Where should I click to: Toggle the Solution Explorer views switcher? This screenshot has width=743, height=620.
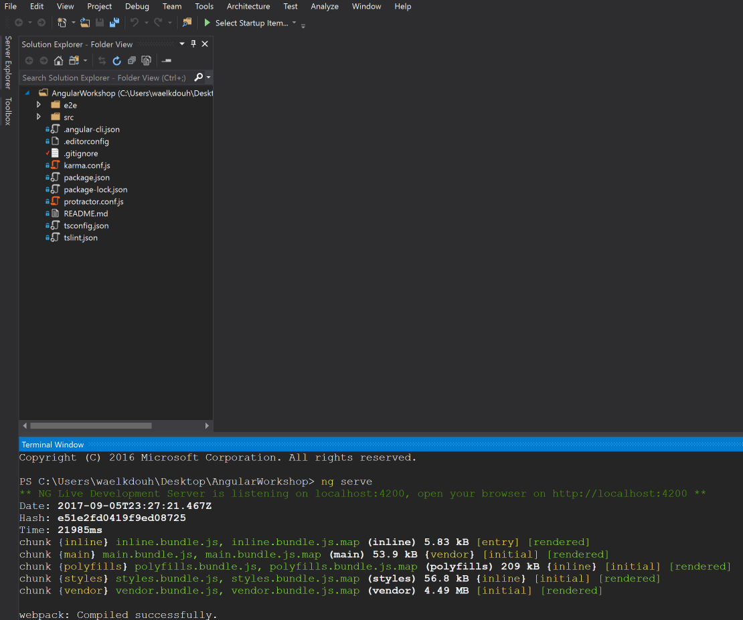[x=74, y=61]
